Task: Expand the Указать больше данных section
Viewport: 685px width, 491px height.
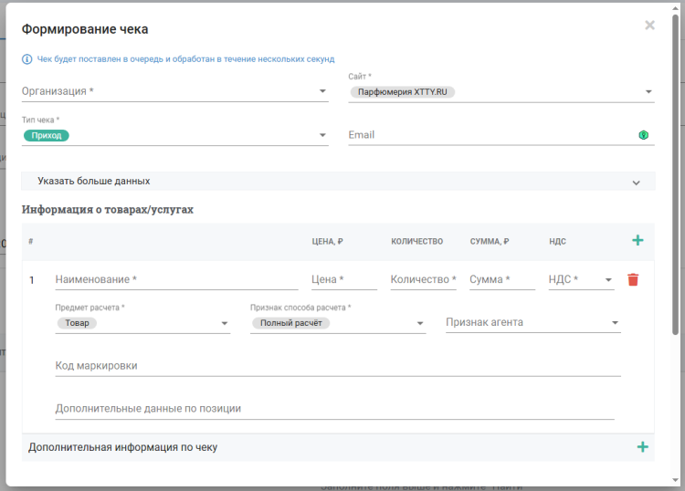Action: click(636, 182)
